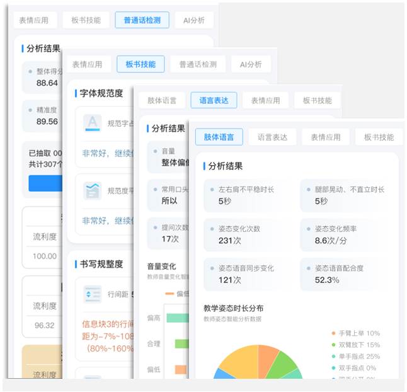Click the 规范度 chart icon
407x392 pixels.
[93, 190]
